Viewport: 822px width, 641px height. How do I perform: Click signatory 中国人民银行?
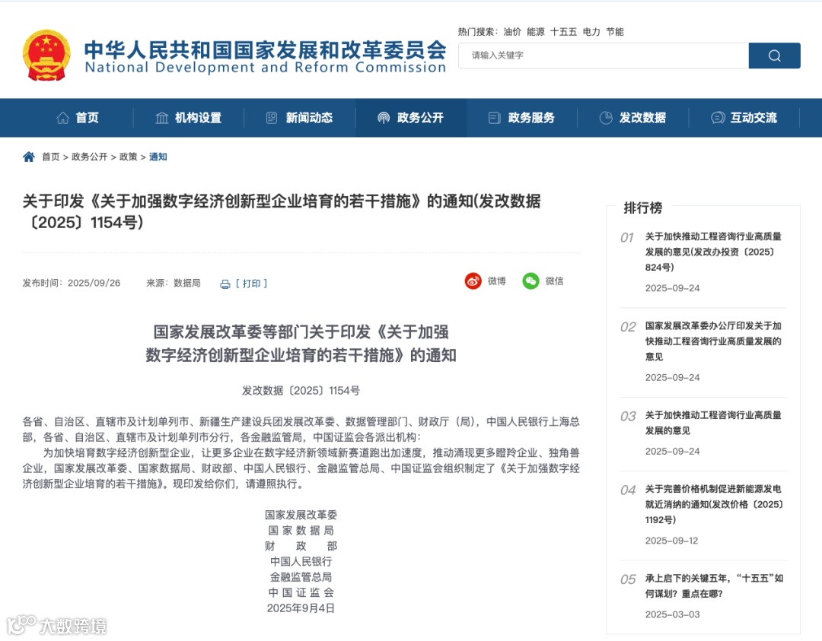click(x=301, y=561)
